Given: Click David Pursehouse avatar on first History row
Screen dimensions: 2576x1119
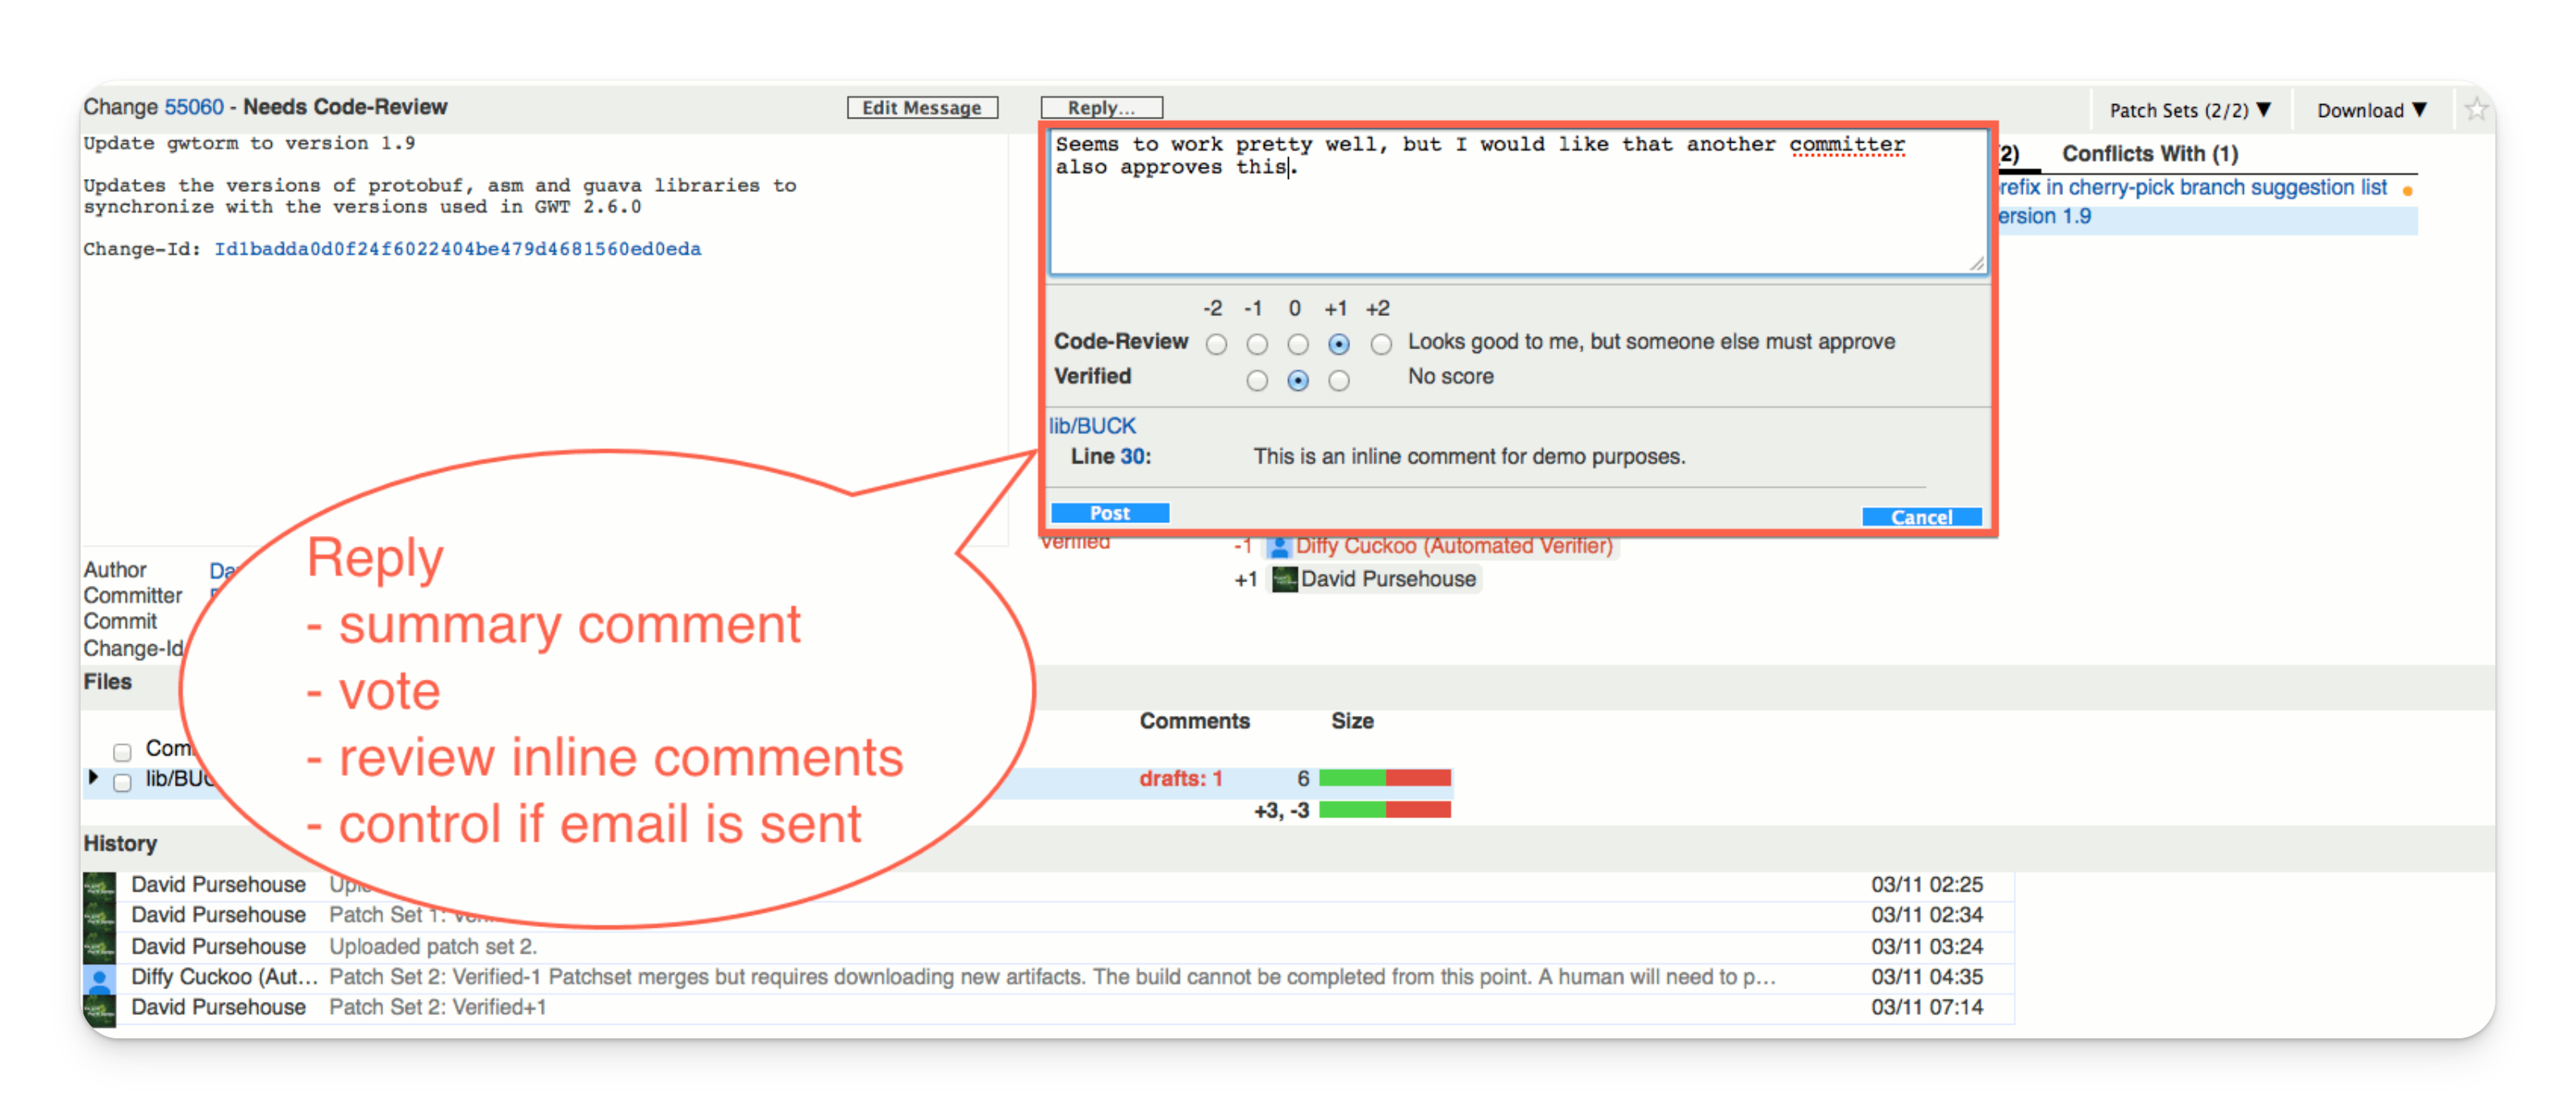Looking at the screenshot, I should 99,885.
